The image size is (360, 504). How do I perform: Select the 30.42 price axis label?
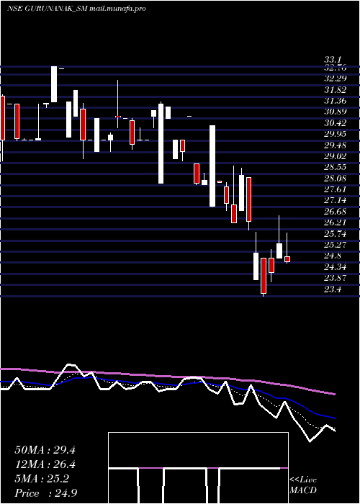coord(336,123)
